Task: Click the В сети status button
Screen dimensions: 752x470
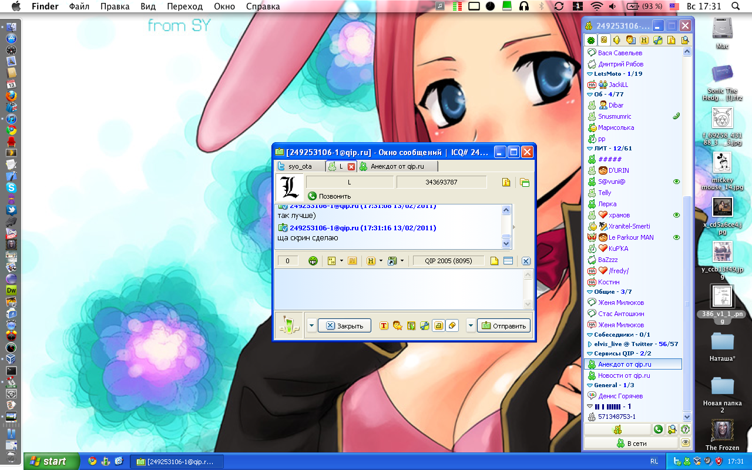Action: point(631,443)
